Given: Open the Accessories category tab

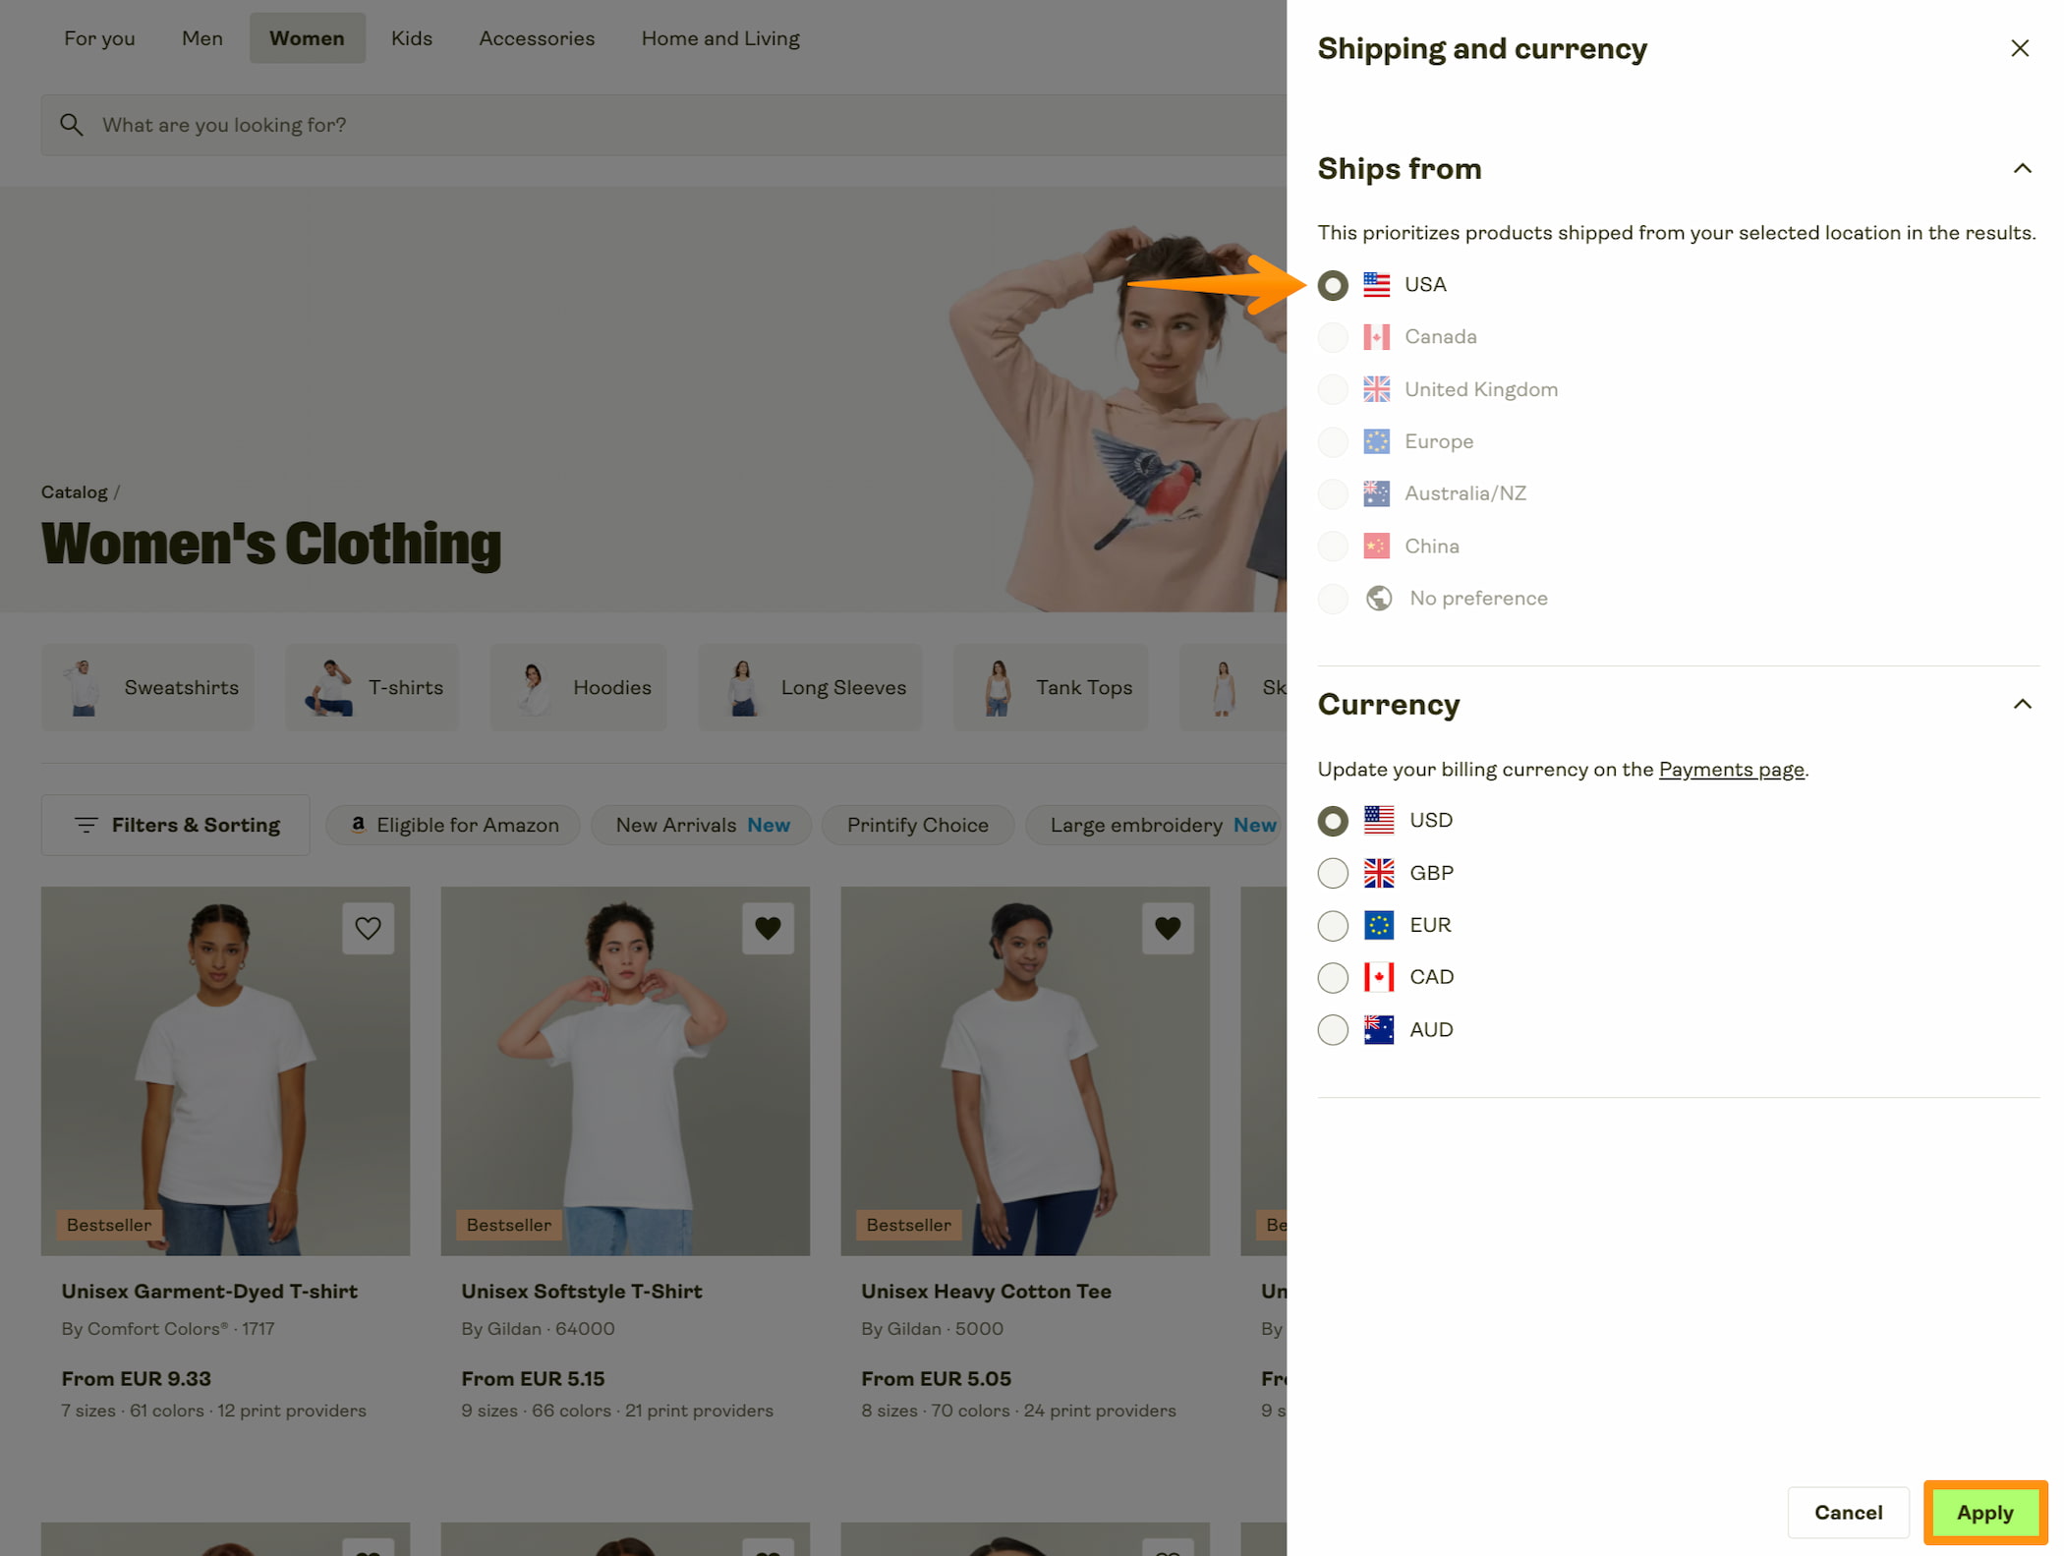Looking at the screenshot, I should [x=537, y=38].
